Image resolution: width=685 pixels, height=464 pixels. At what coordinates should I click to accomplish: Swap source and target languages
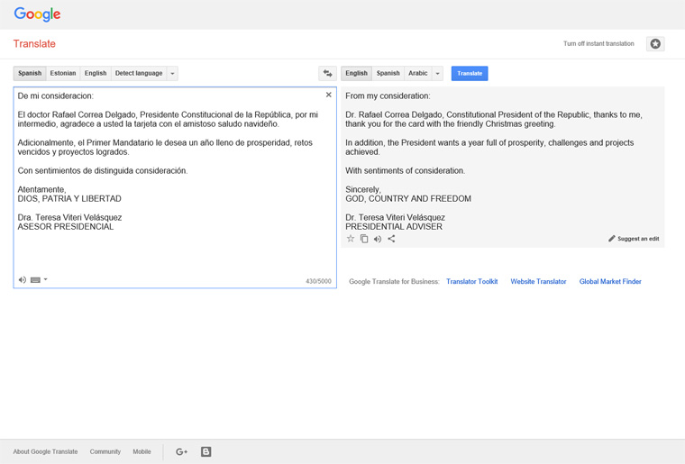pos(327,73)
